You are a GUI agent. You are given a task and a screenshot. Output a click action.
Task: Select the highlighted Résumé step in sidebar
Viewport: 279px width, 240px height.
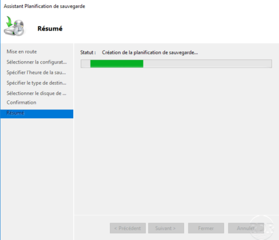(37, 114)
